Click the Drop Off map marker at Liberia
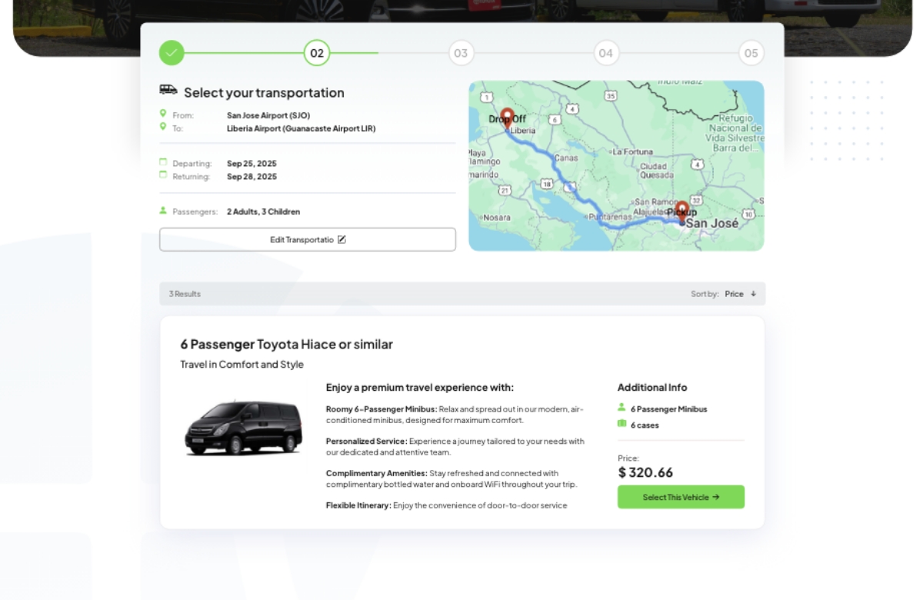The width and height of the screenshot is (923, 600). 507,117
